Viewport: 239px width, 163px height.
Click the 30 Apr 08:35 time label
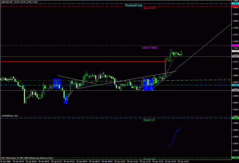click(82, 161)
